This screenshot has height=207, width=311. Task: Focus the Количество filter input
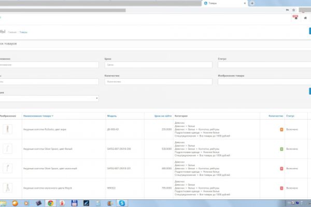point(158,82)
